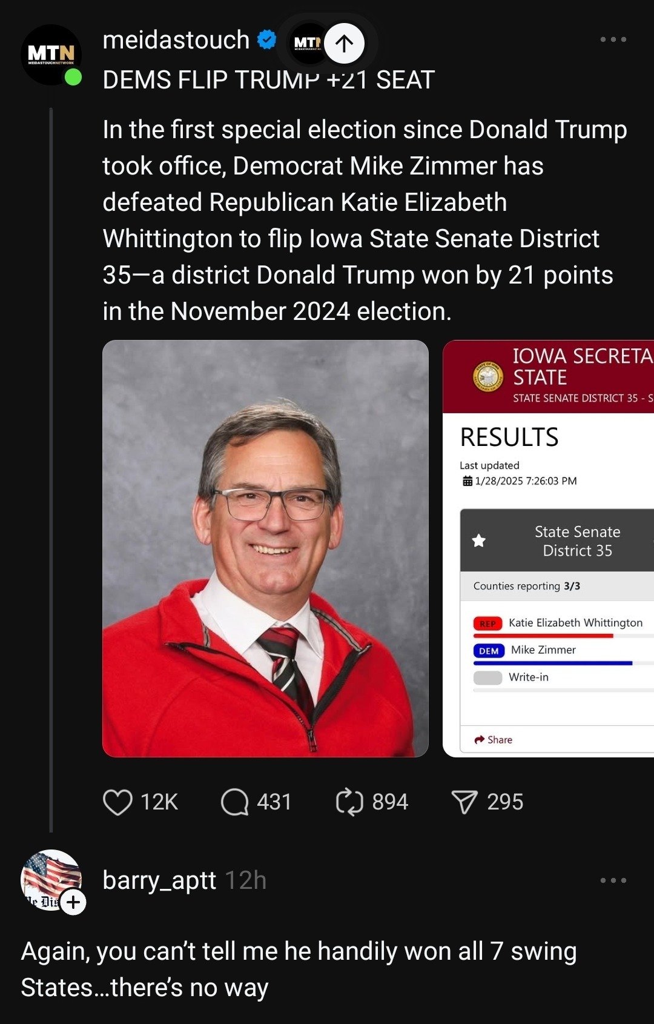Share the post via send icon
Screen dimensions: 654x1024
(x=464, y=802)
